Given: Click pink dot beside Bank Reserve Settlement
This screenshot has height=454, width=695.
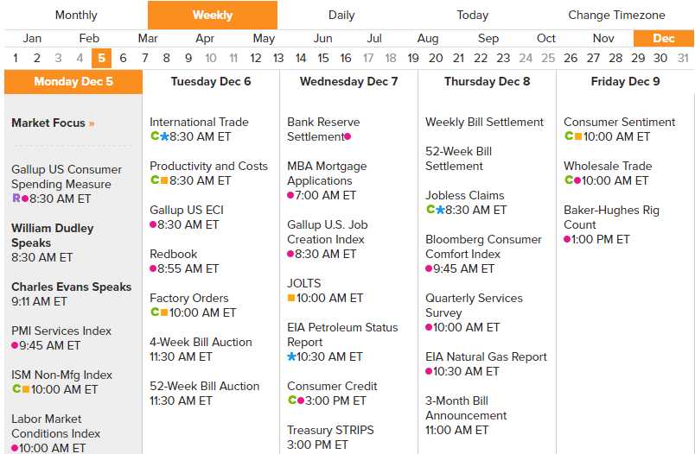Looking at the screenshot, I should click(x=347, y=136).
